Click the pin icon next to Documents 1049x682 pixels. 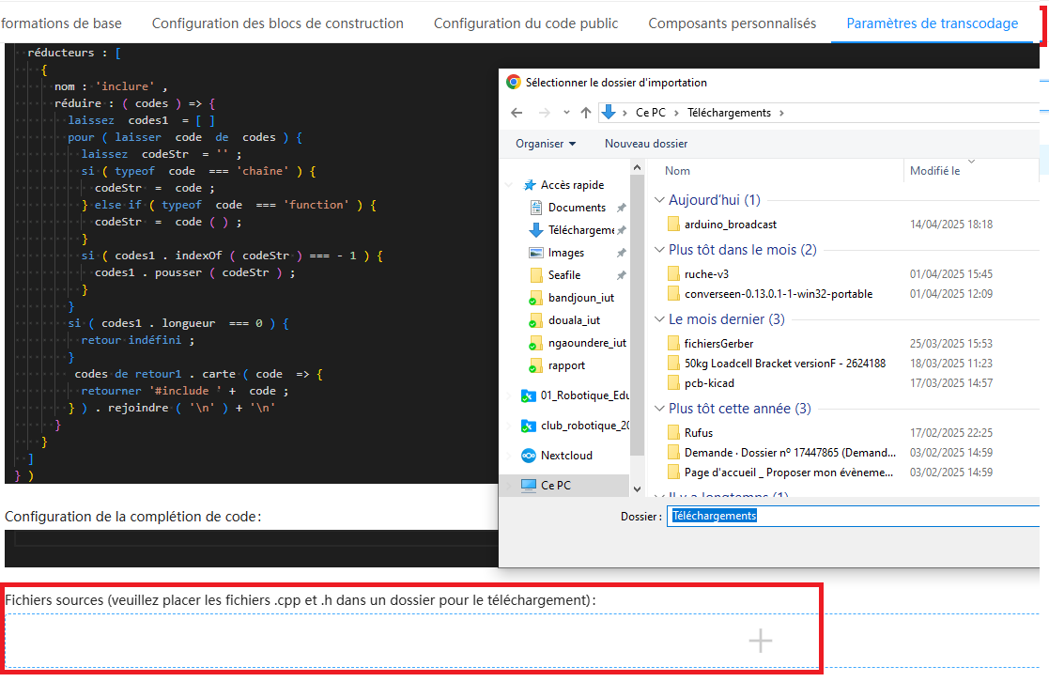pyautogui.click(x=622, y=208)
